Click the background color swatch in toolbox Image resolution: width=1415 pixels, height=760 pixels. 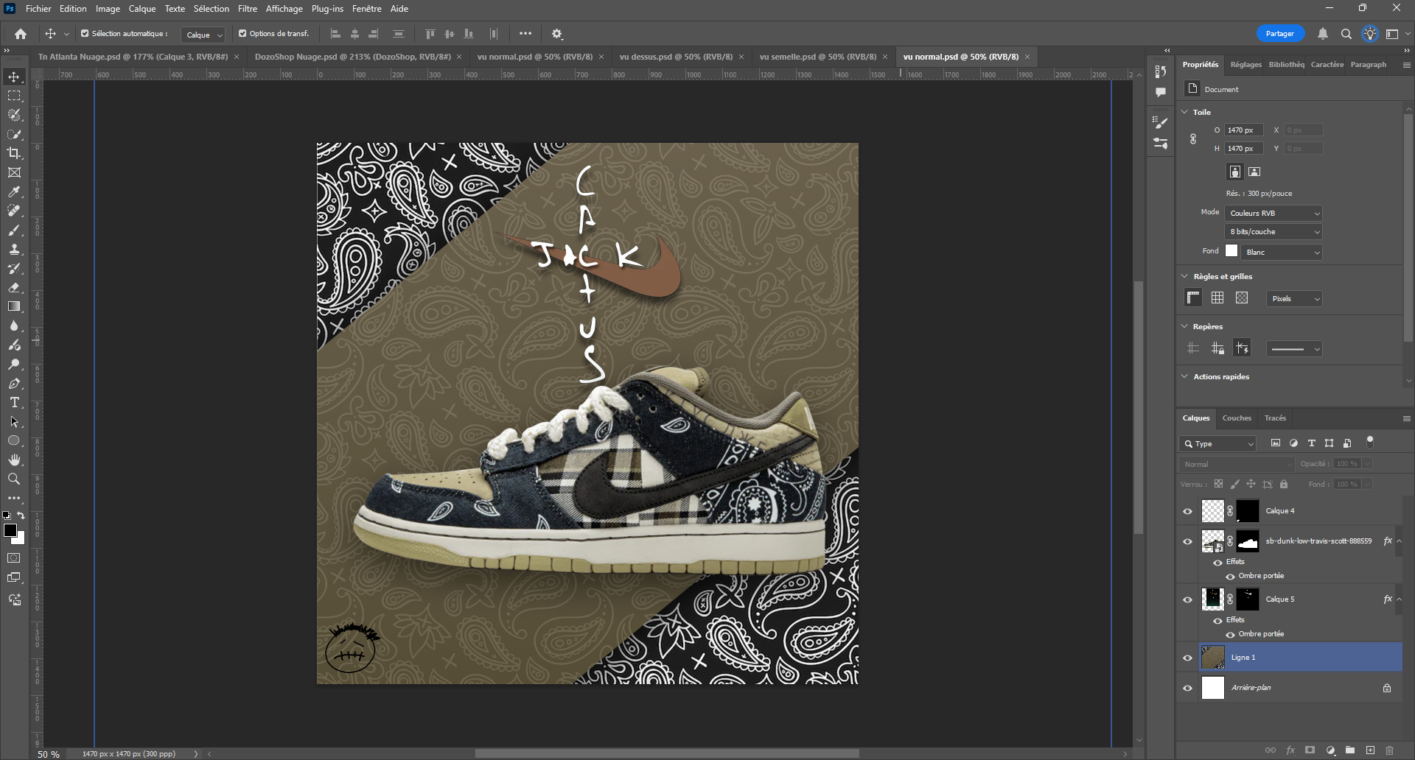click(x=20, y=540)
